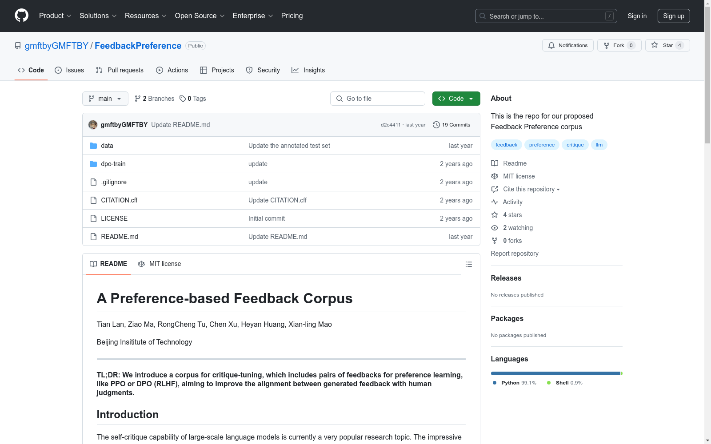Screen dimensions: 711x444
Task: Open the Pull requests tab
Action: pyautogui.click(x=120, y=70)
